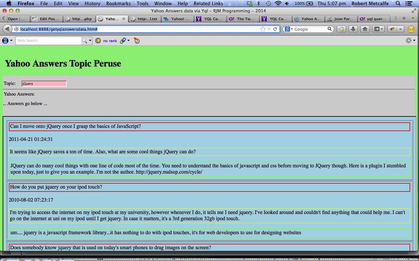Click the Alexa 'a' logo icon
The height and width of the screenshot is (261, 419).
coord(5,40)
